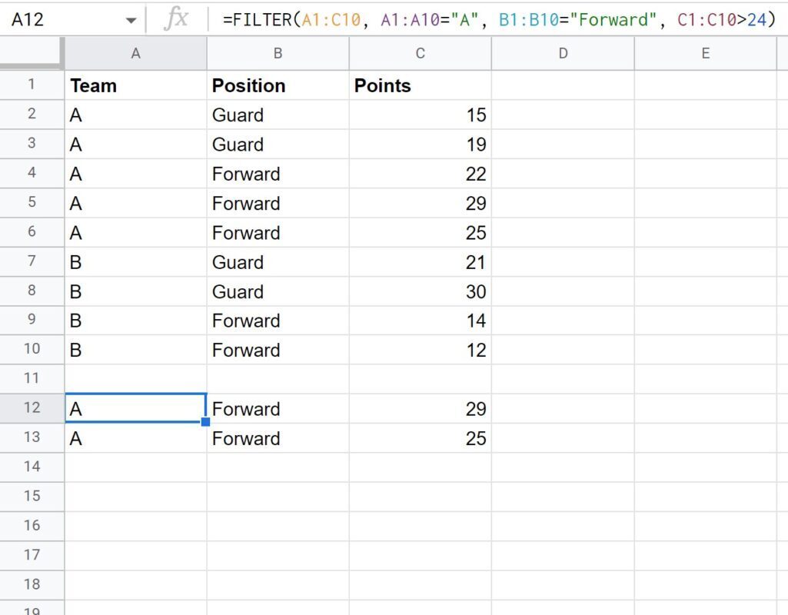Select filtered result cell with value 29 in row 12

click(420, 408)
